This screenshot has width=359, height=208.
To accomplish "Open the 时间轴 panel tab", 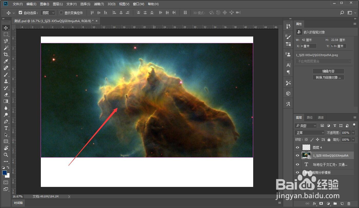I will coord(18,203).
